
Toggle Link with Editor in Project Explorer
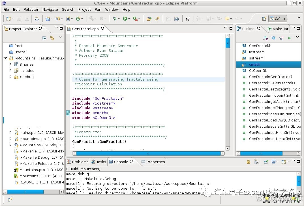point(52,38)
